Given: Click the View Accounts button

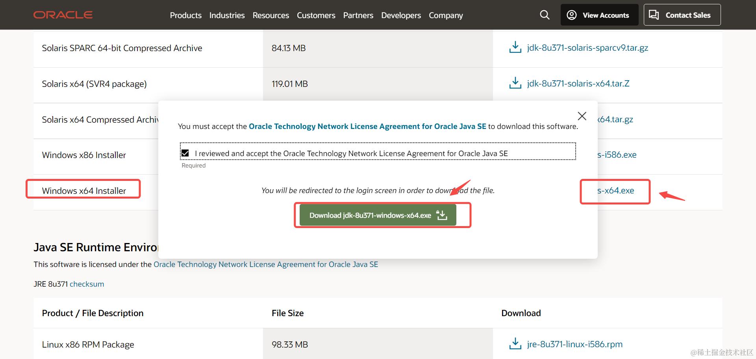Looking at the screenshot, I should [599, 15].
